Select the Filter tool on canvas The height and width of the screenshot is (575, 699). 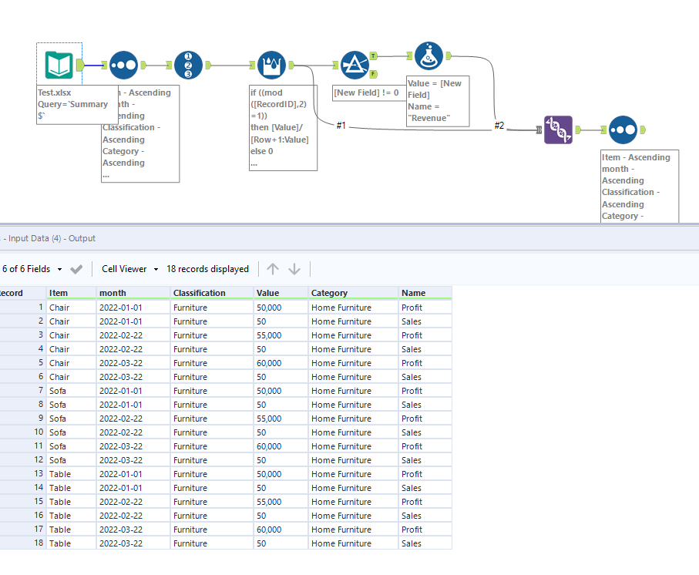[x=355, y=66]
